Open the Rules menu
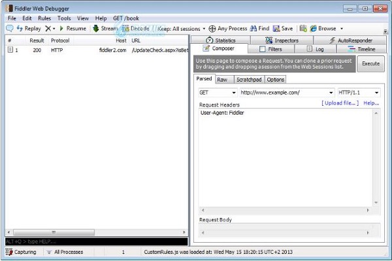392x261 pixels. [x=44, y=18]
